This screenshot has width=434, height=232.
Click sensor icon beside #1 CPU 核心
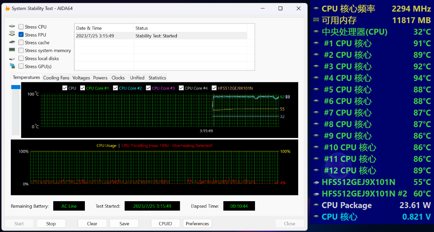(x=316, y=44)
